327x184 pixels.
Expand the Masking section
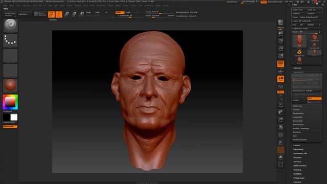(x=297, y=170)
